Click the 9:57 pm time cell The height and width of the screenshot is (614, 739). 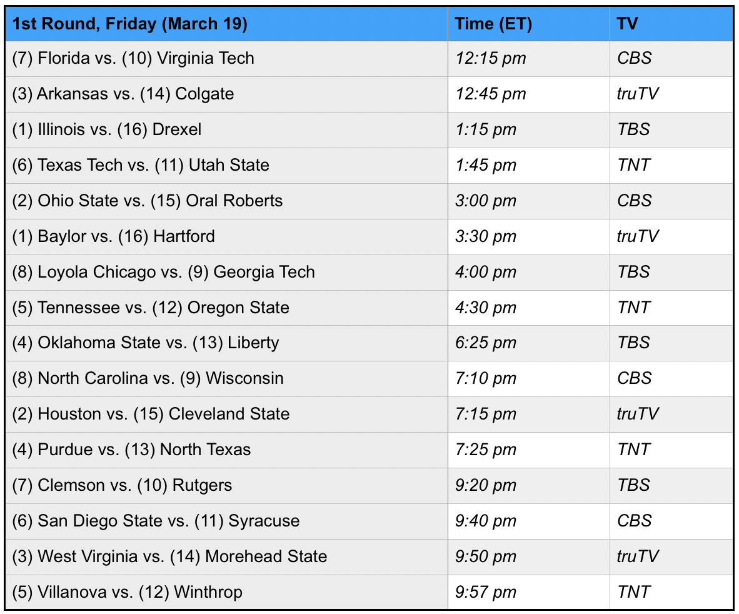tap(486, 591)
